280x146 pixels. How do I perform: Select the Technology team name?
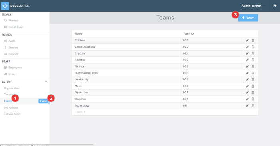coord(82,105)
